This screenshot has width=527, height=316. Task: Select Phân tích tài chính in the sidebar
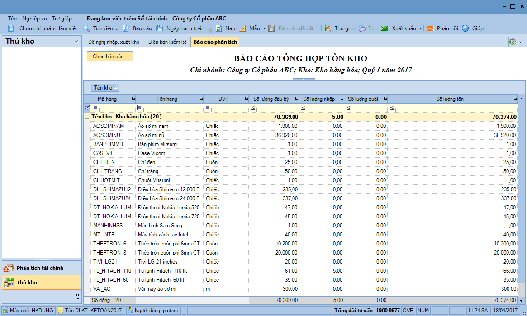[40, 268]
